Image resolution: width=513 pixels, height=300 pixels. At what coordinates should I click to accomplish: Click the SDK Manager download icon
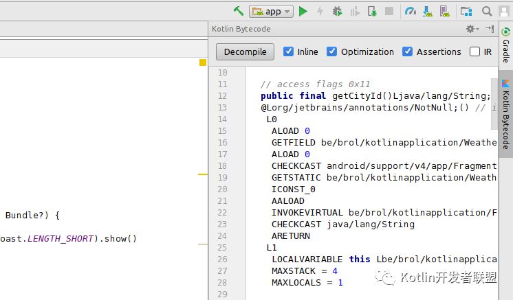pyautogui.click(x=427, y=12)
